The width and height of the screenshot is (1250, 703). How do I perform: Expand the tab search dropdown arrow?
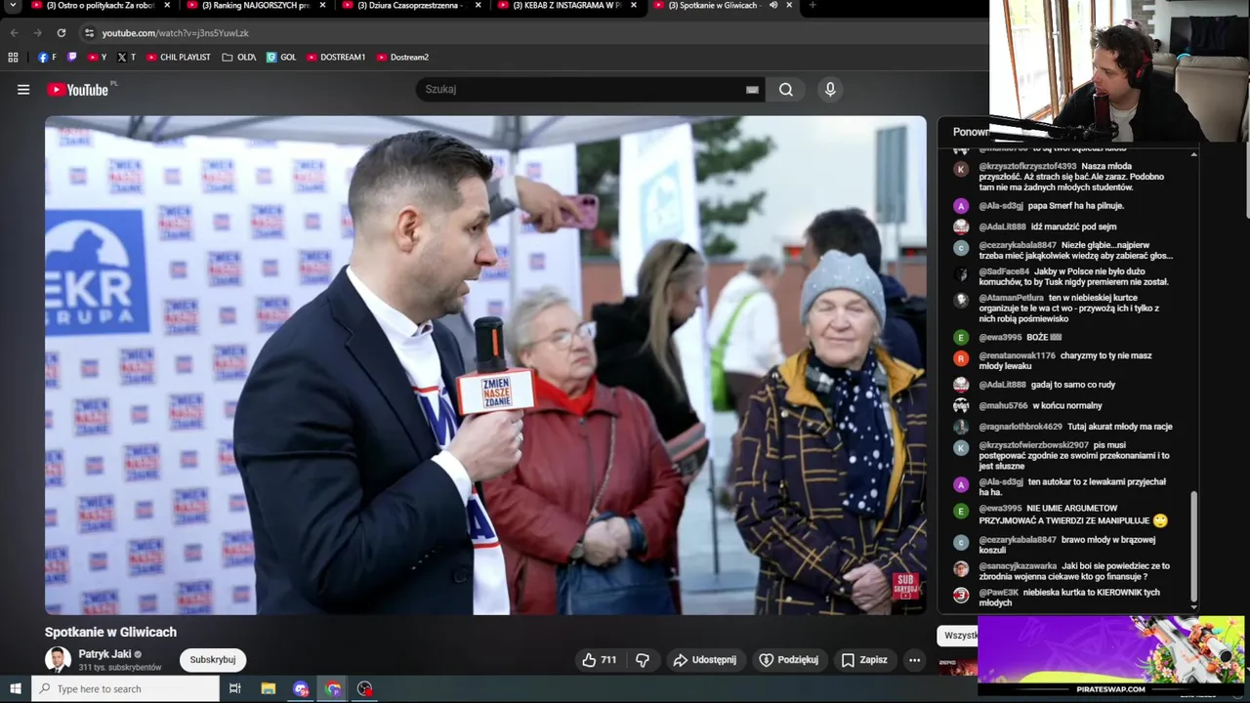14,6
